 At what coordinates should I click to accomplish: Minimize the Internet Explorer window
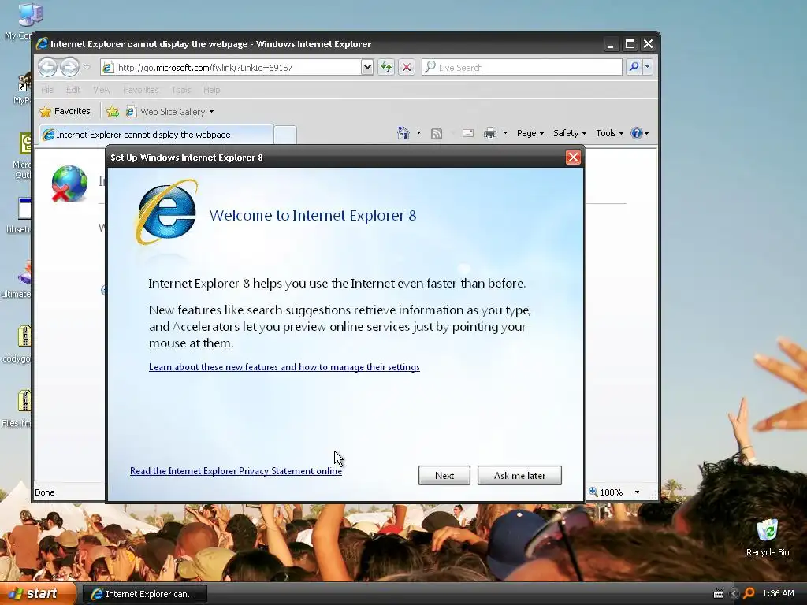pos(611,44)
